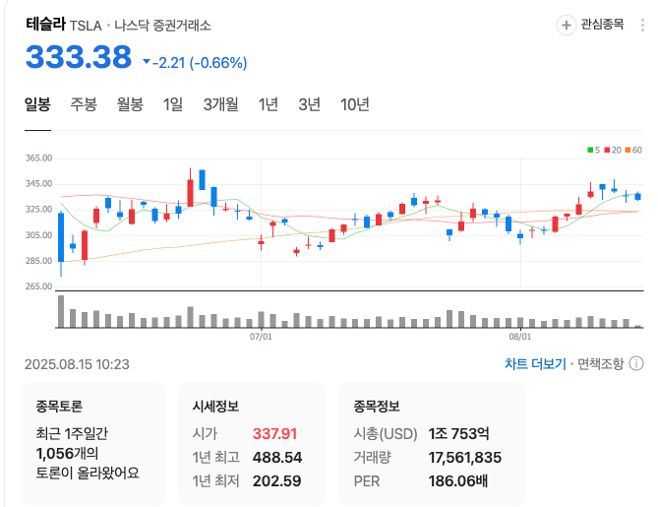Screen dimensions: 658x507
Task: Click the blue down-triangle price change indicator
Action: [147, 62]
